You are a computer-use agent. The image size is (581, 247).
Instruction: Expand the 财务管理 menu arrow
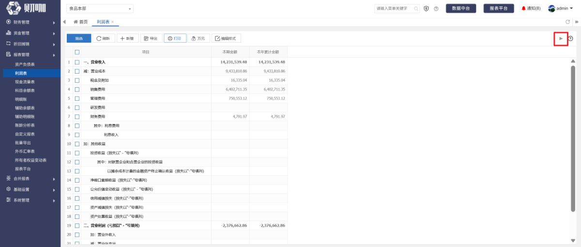pos(54,22)
